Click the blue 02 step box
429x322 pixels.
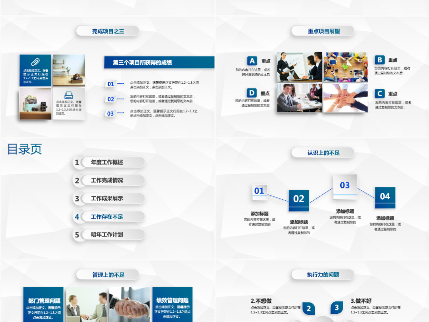(x=299, y=201)
